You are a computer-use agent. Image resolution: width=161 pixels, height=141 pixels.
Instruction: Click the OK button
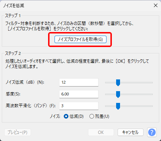click(x=101, y=132)
